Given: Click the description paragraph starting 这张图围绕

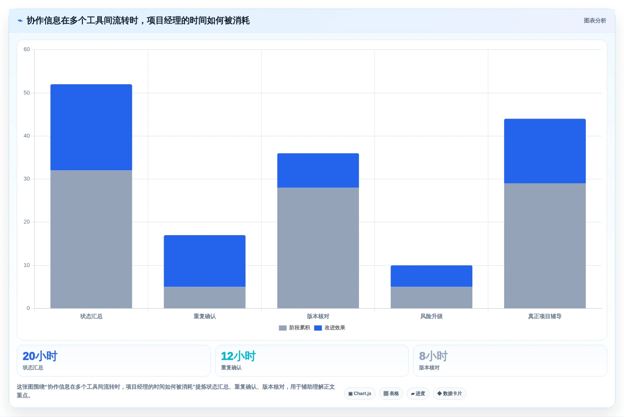Looking at the screenshot, I should coord(176,391).
